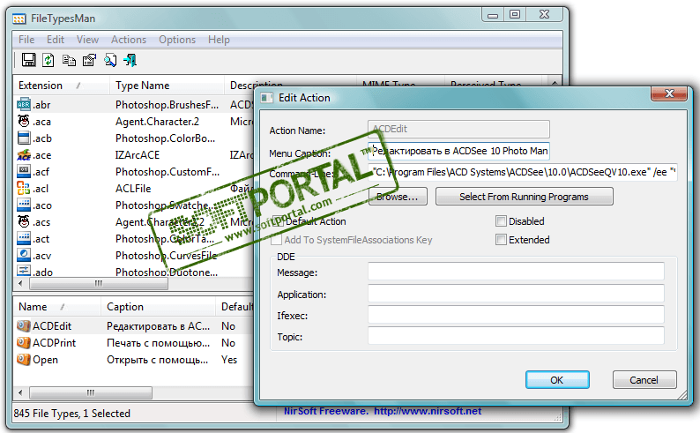Click the DDE Ifexec input field
This screenshot has height=433, width=700.
pos(516,315)
